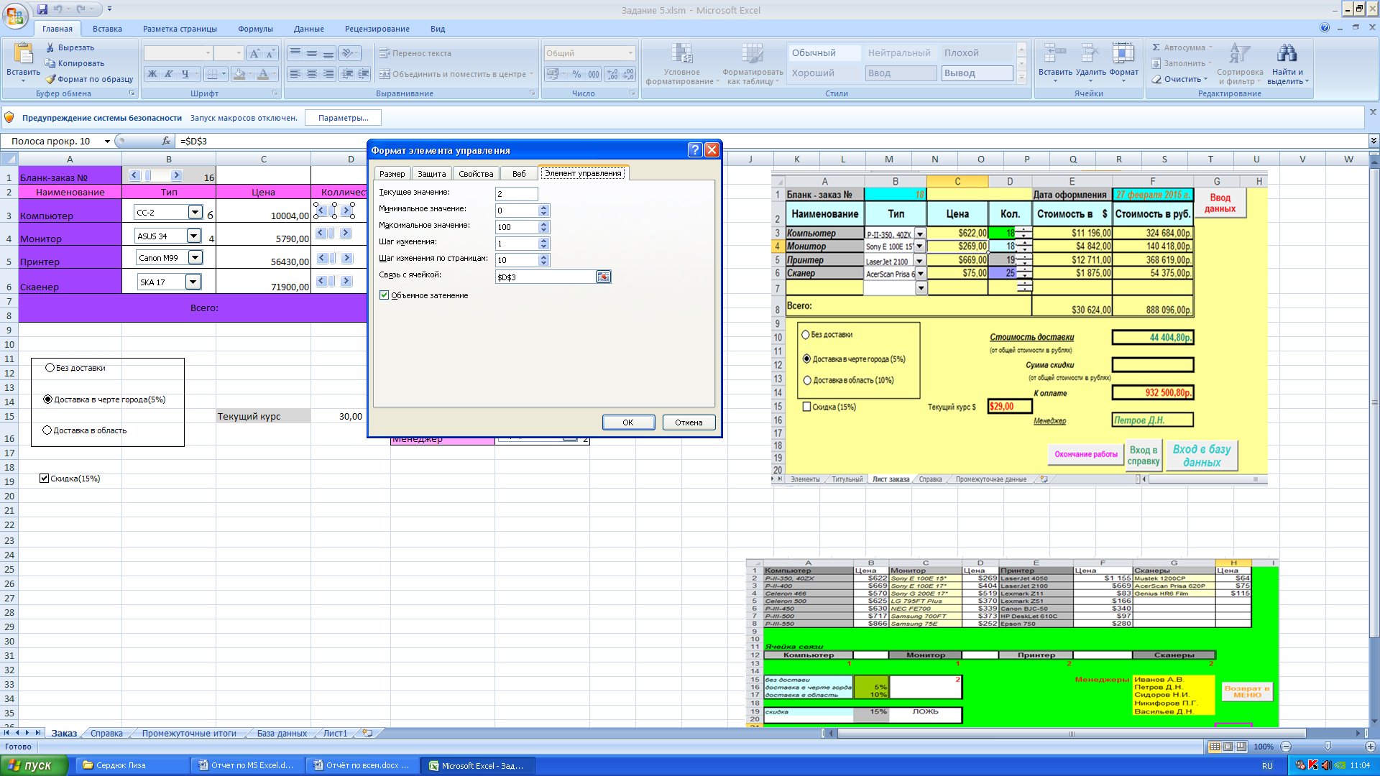This screenshot has height=776, width=1380.
Task: Click the cell reference collapse icon in dialog
Action: [x=603, y=277]
